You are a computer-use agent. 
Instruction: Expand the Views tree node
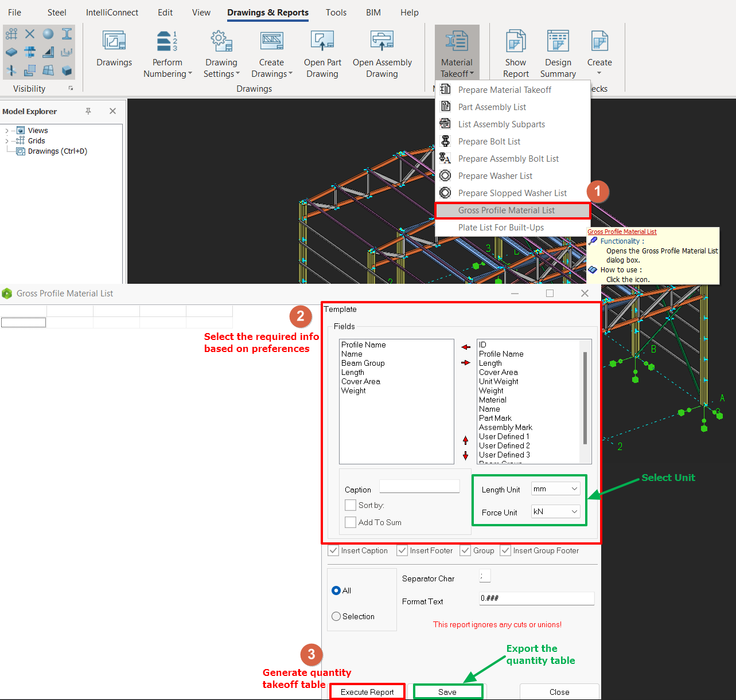tap(7, 131)
